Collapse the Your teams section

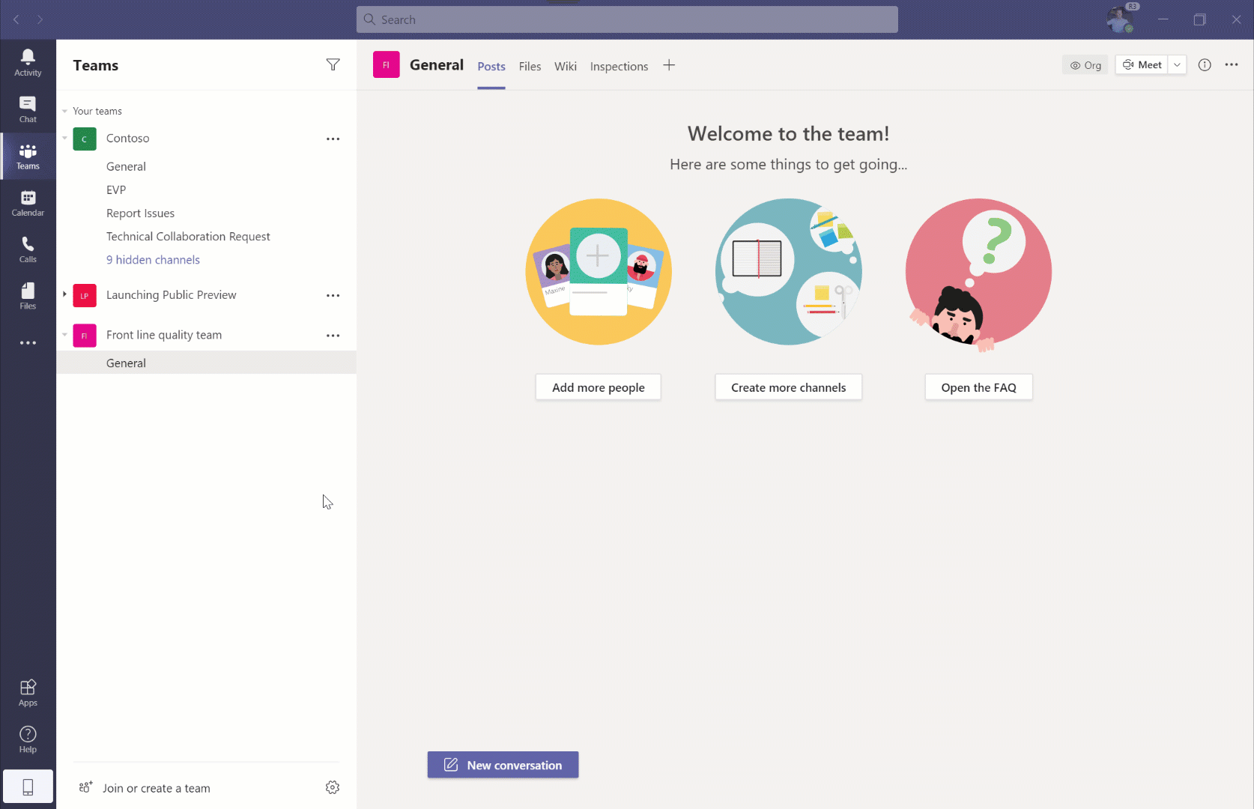65,112
